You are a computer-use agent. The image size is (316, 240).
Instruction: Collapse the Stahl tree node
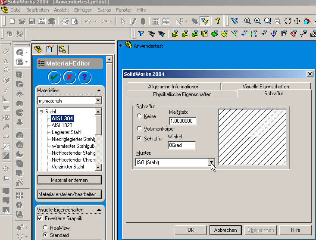(41, 112)
